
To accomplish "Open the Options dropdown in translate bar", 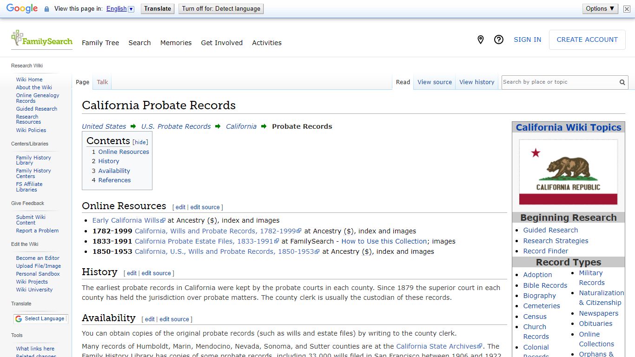I will pos(600,9).
